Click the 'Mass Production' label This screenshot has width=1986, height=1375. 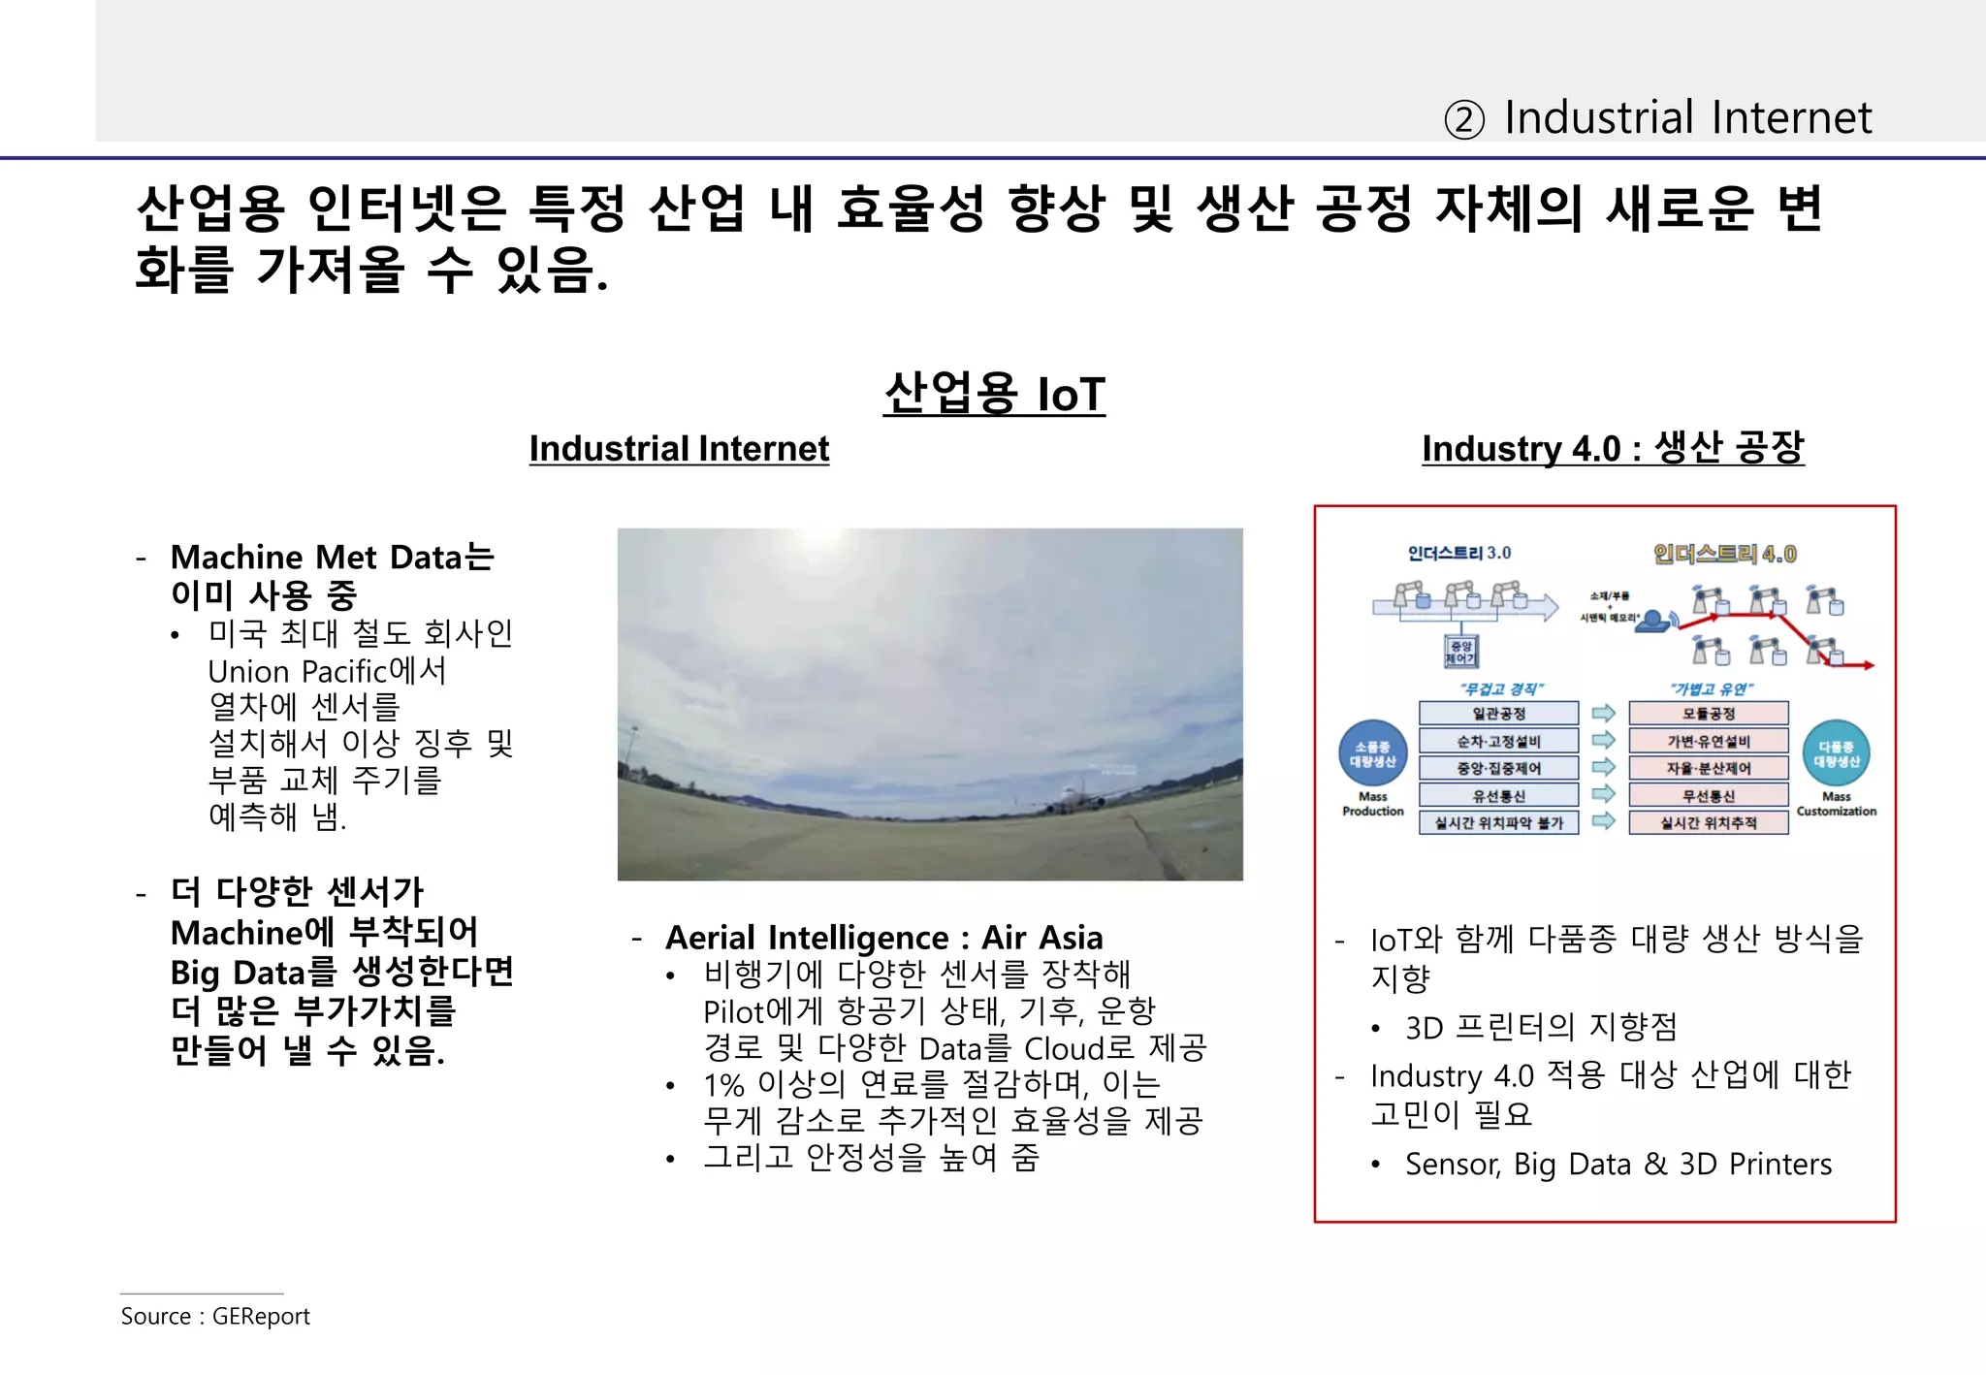click(1373, 804)
